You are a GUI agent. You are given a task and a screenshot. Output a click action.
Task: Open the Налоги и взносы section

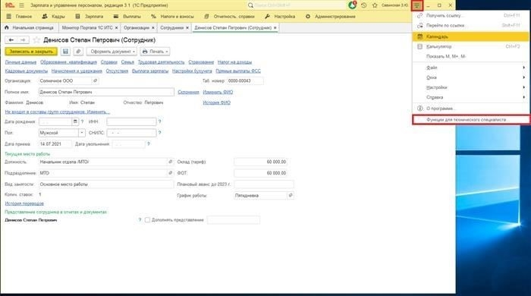(x=172, y=16)
